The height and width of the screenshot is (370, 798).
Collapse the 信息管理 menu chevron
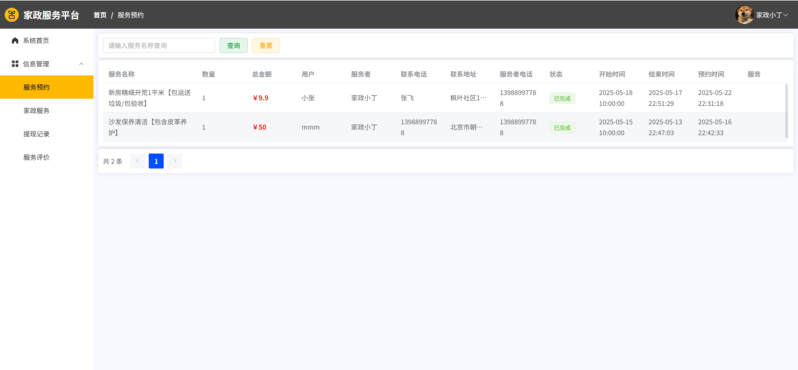click(x=81, y=64)
